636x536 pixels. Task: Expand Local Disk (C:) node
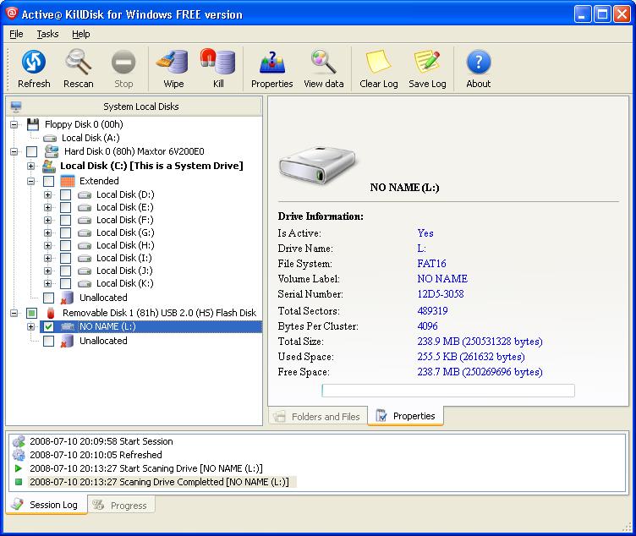(30, 167)
